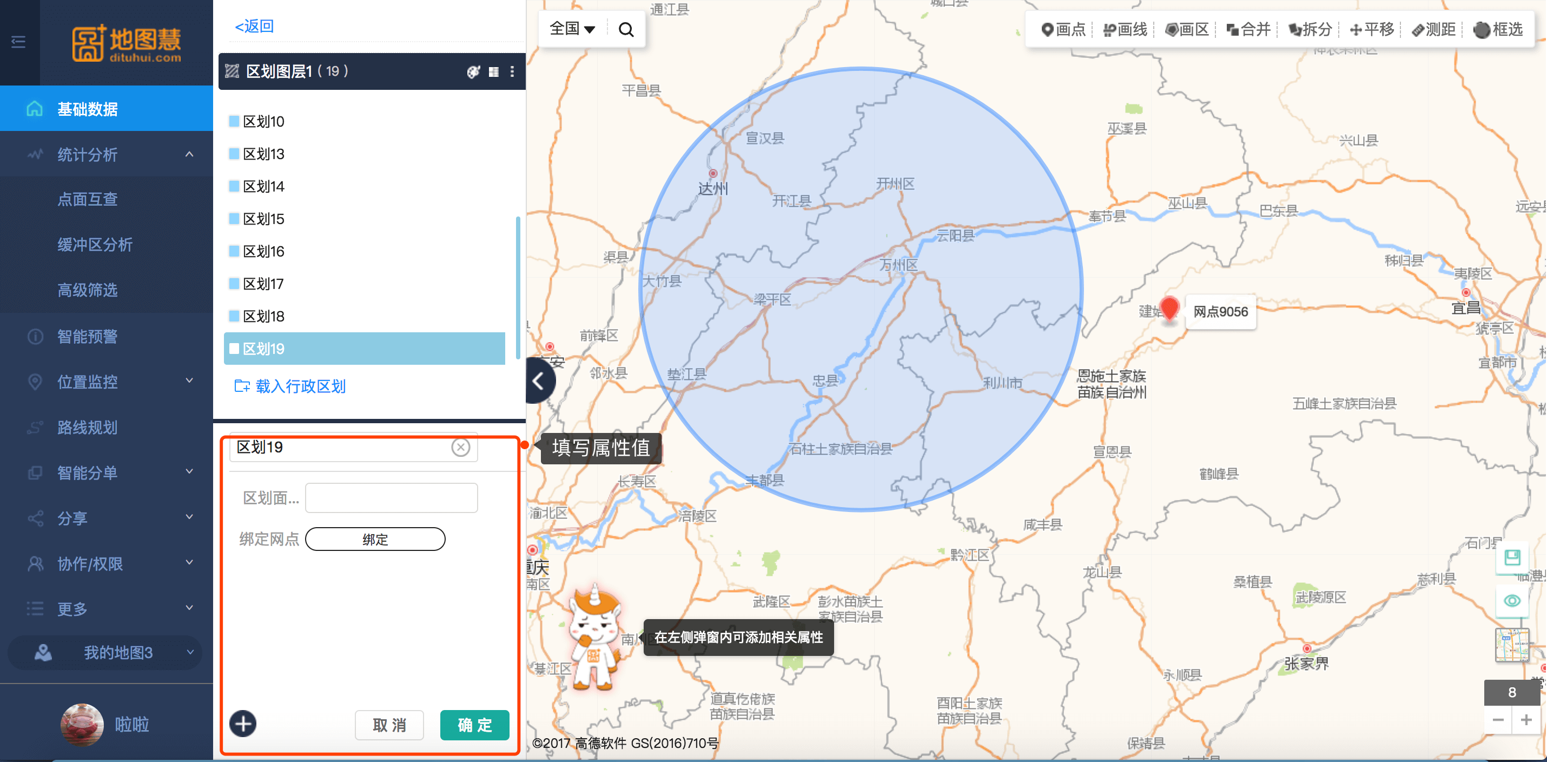Click the 网点9056 label on map
This screenshot has width=1547, height=762.
pyautogui.click(x=1221, y=312)
